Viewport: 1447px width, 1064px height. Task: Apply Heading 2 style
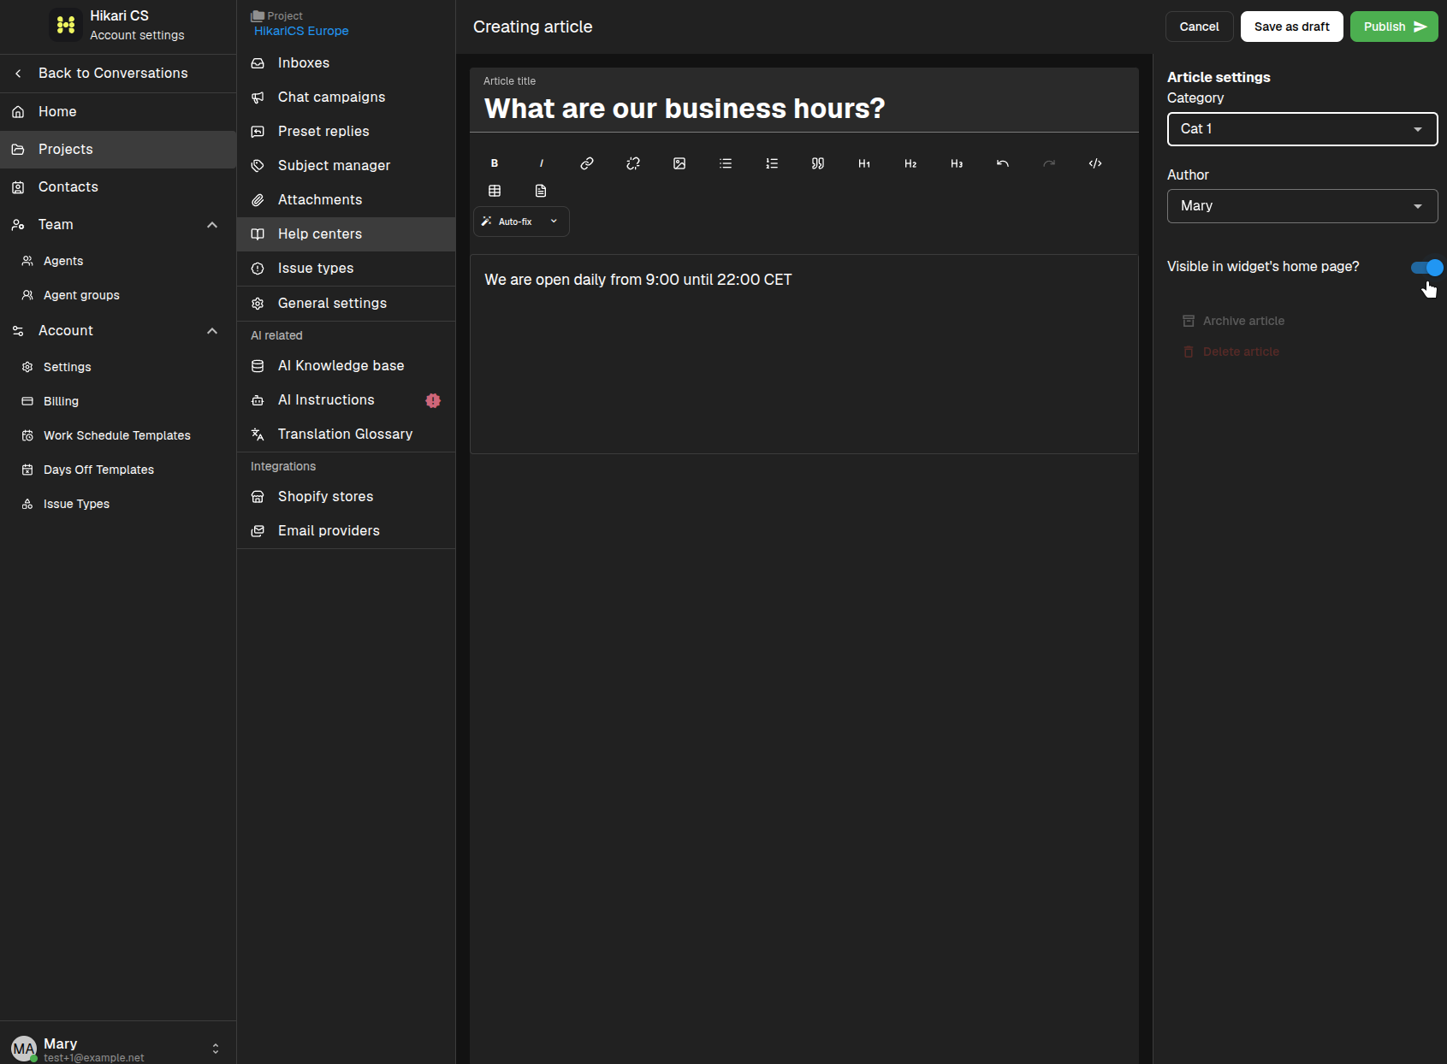(910, 163)
